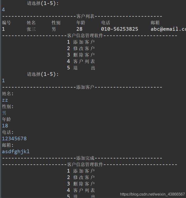This screenshot has height=198, width=186.
Task: Click menu line 1 添加客户 in first menu
Action: tap(81, 42)
